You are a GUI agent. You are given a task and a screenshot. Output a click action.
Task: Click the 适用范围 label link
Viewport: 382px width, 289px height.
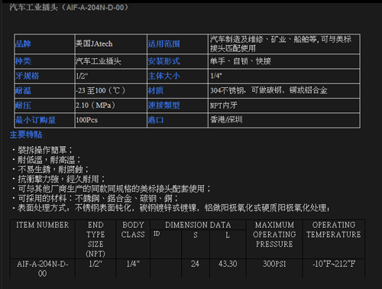[163, 44]
